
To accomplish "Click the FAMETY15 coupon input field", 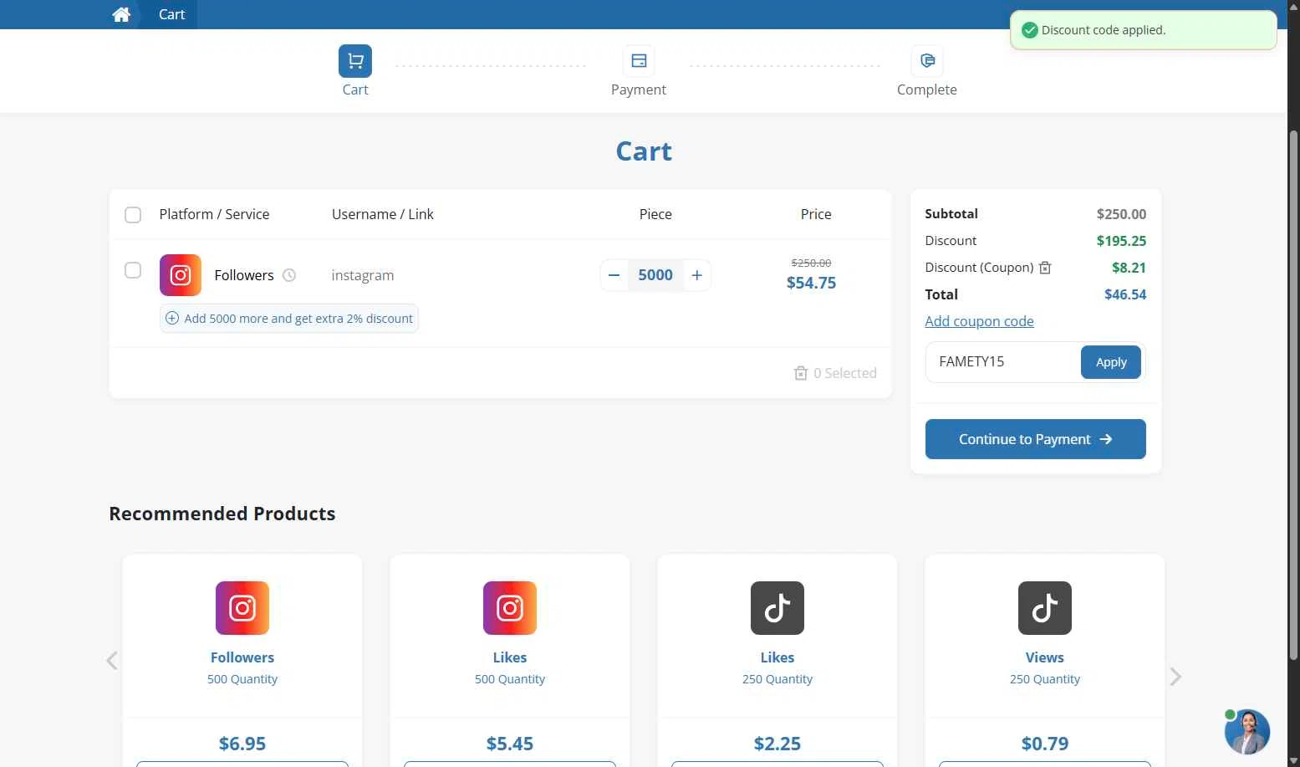I will (x=1003, y=362).
